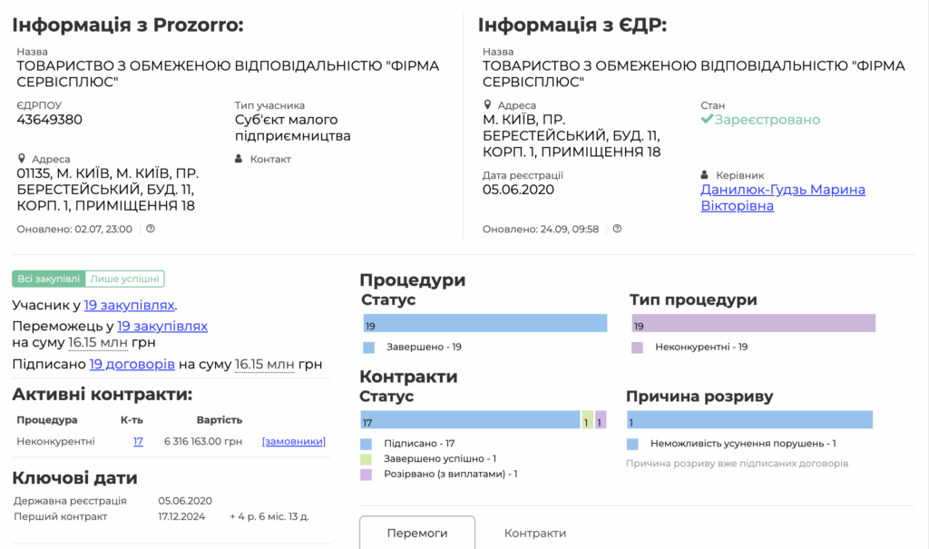Open the Перемоги tab
This screenshot has width=929, height=549.
click(417, 533)
